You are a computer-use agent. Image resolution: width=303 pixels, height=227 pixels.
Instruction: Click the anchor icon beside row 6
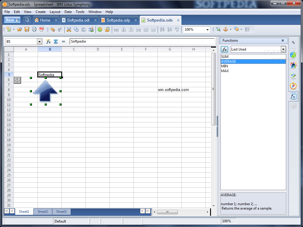click(x=17, y=80)
